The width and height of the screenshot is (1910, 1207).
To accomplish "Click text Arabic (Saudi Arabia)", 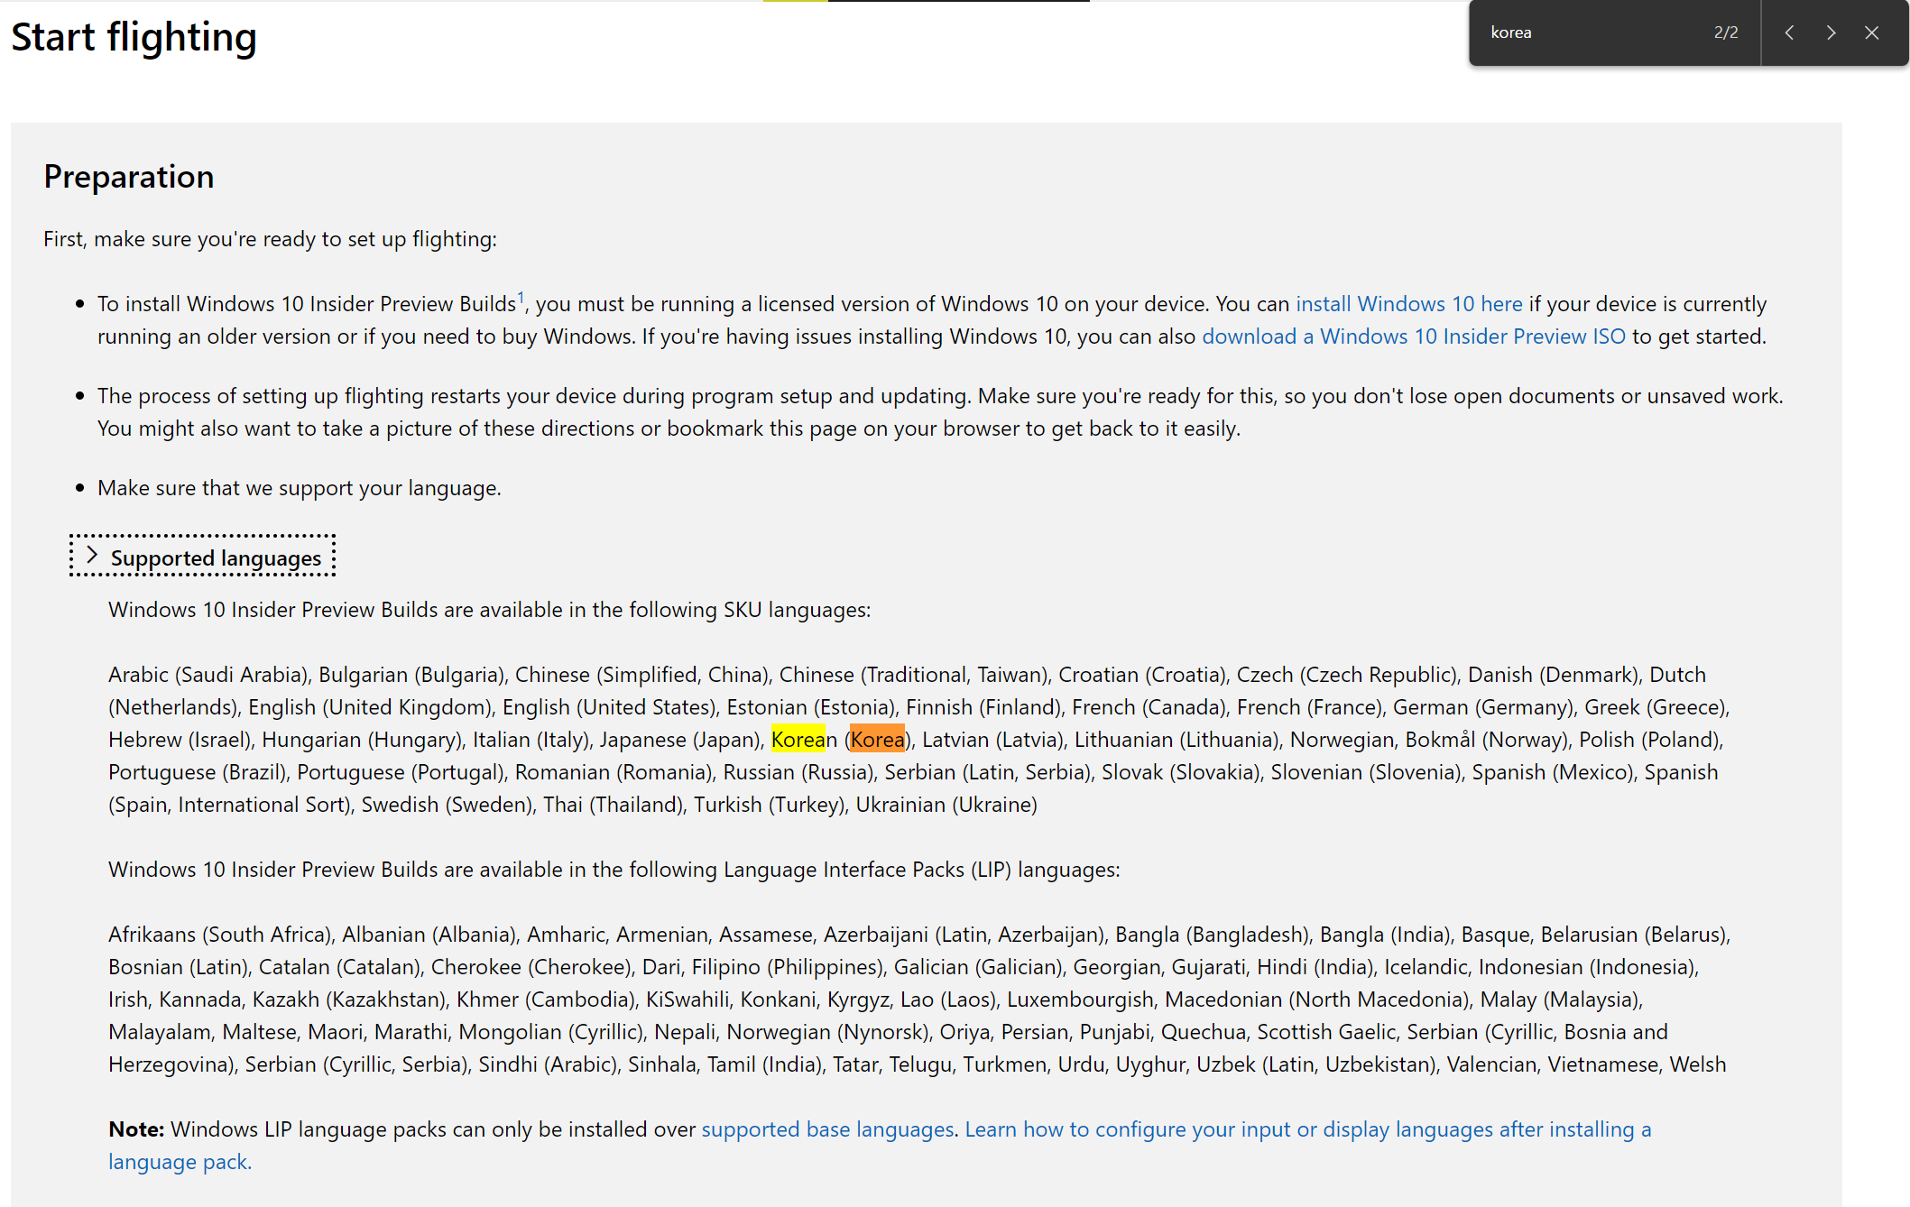I will click(208, 675).
